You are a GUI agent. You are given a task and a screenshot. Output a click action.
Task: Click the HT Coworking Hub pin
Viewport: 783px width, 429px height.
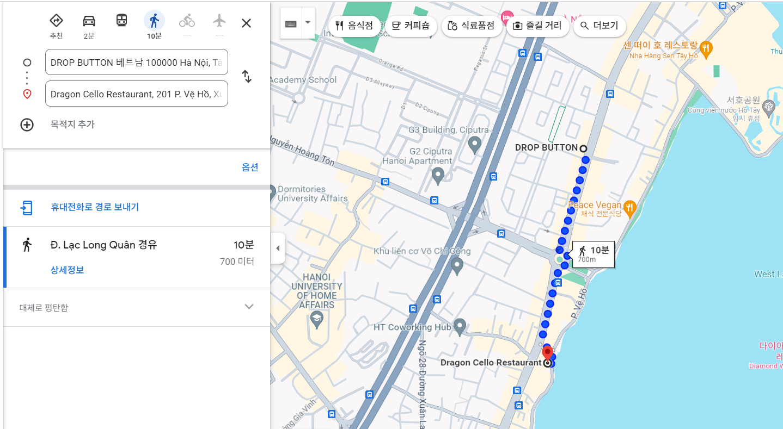pyautogui.click(x=460, y=327)
